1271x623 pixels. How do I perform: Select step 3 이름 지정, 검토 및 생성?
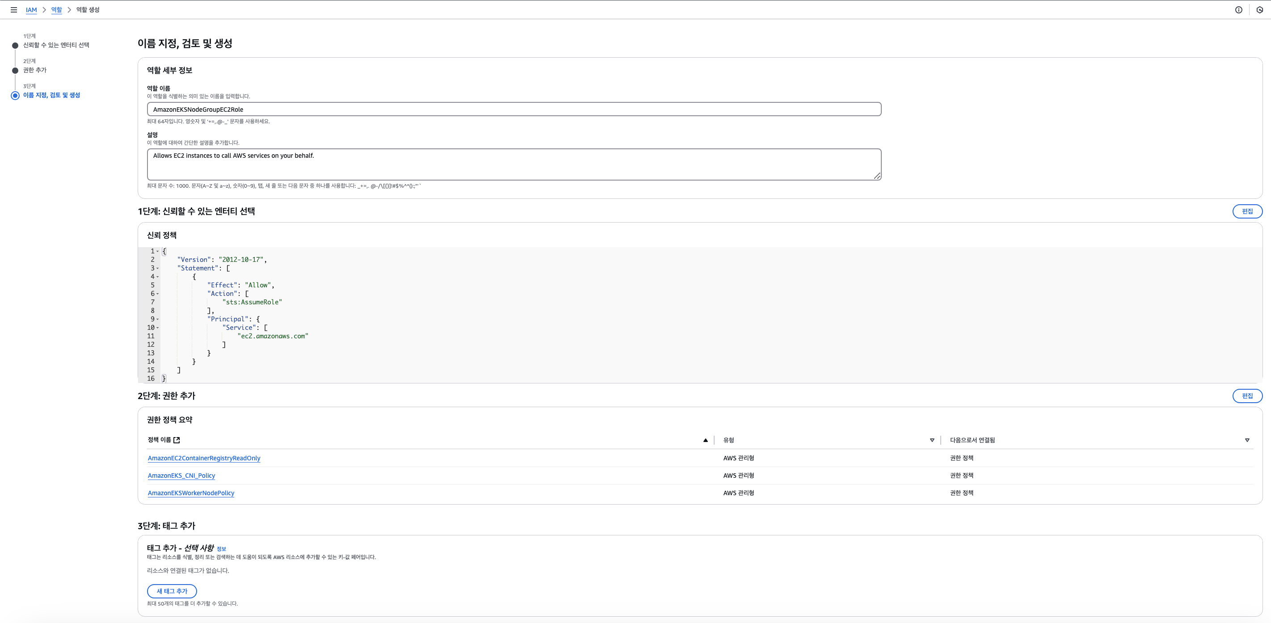click(x=51, y=95)
